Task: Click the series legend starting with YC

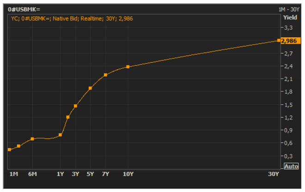Action: [x=72, y=18]
